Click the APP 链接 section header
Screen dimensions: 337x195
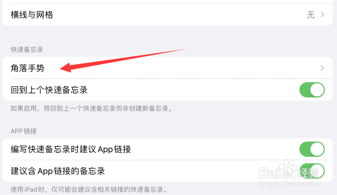(x=24, y=131)
